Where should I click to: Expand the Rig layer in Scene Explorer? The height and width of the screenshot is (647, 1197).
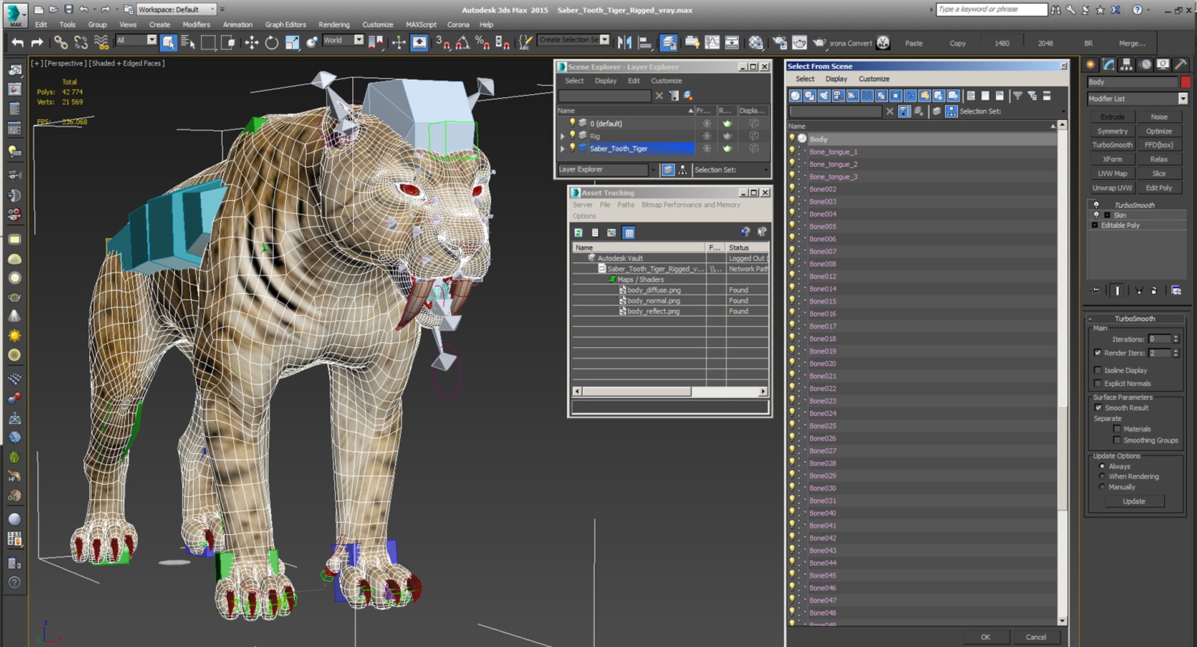[x=562, y=136]
